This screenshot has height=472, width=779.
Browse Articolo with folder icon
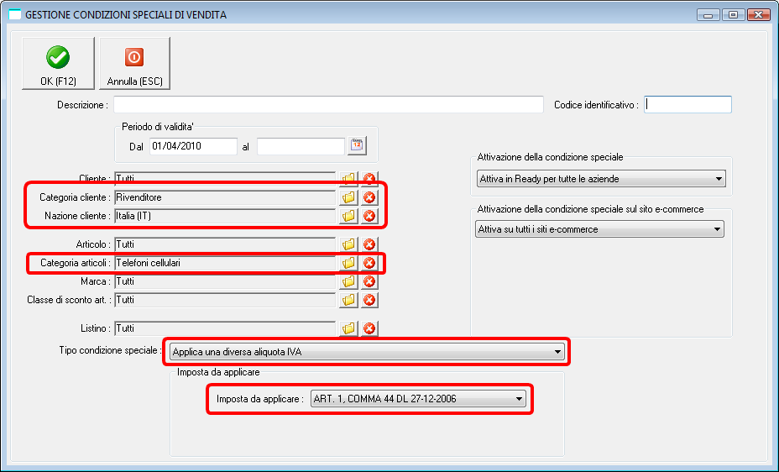348,244
